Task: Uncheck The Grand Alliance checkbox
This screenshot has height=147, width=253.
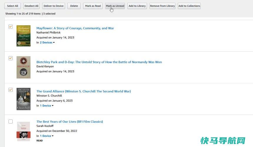Action: tap(11, 90)
